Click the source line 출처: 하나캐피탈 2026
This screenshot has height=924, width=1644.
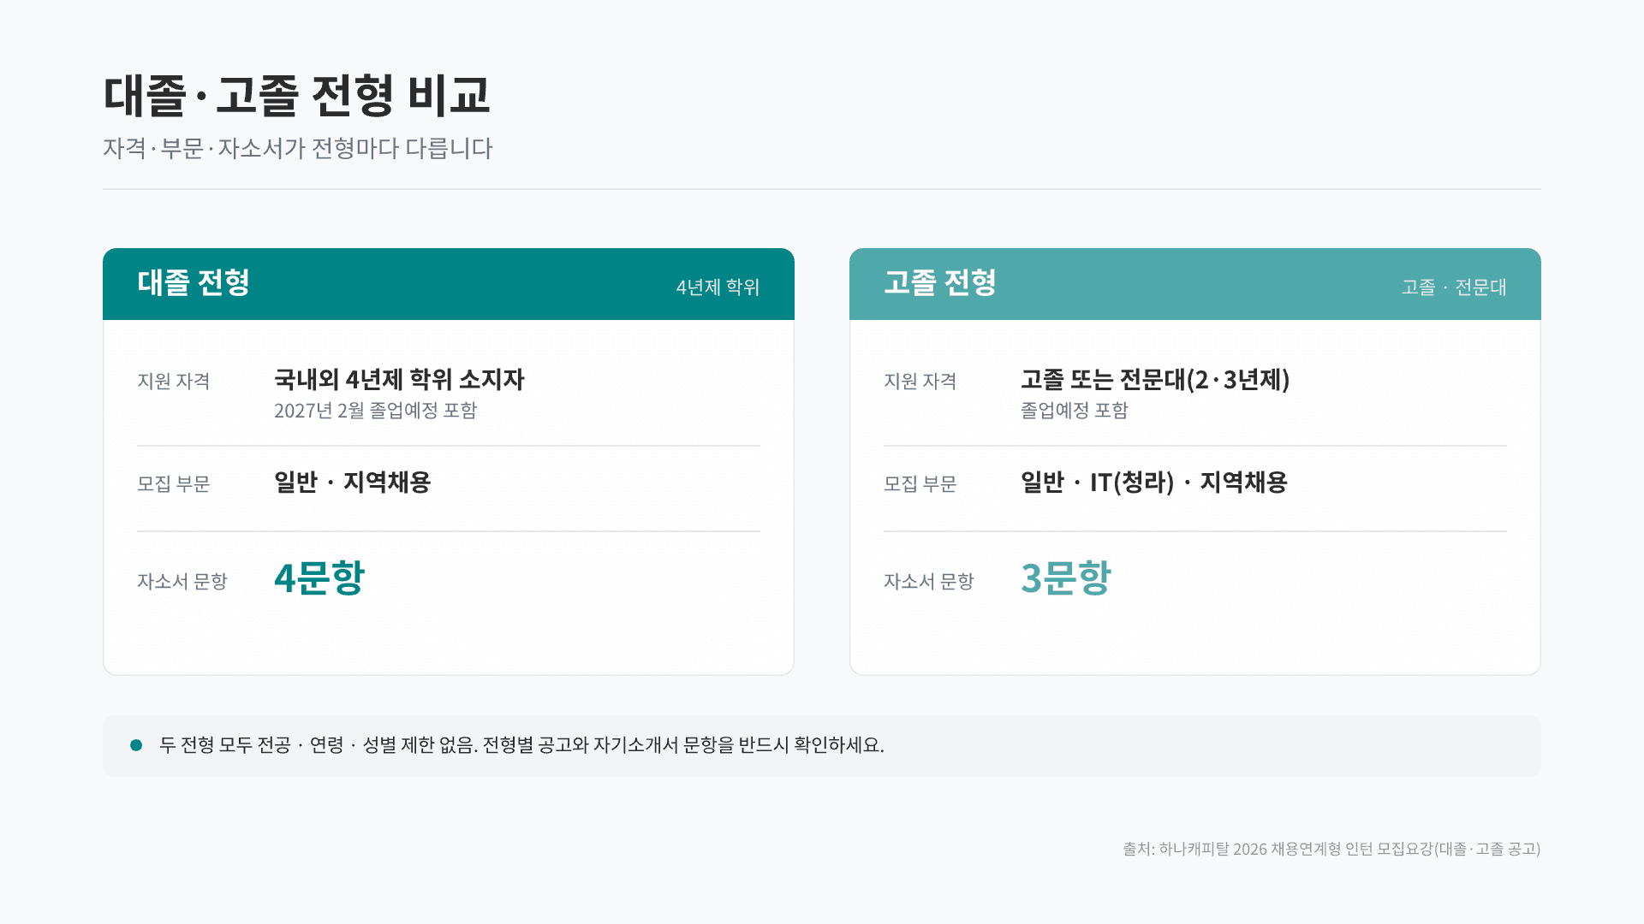(x=1331, y=849)
